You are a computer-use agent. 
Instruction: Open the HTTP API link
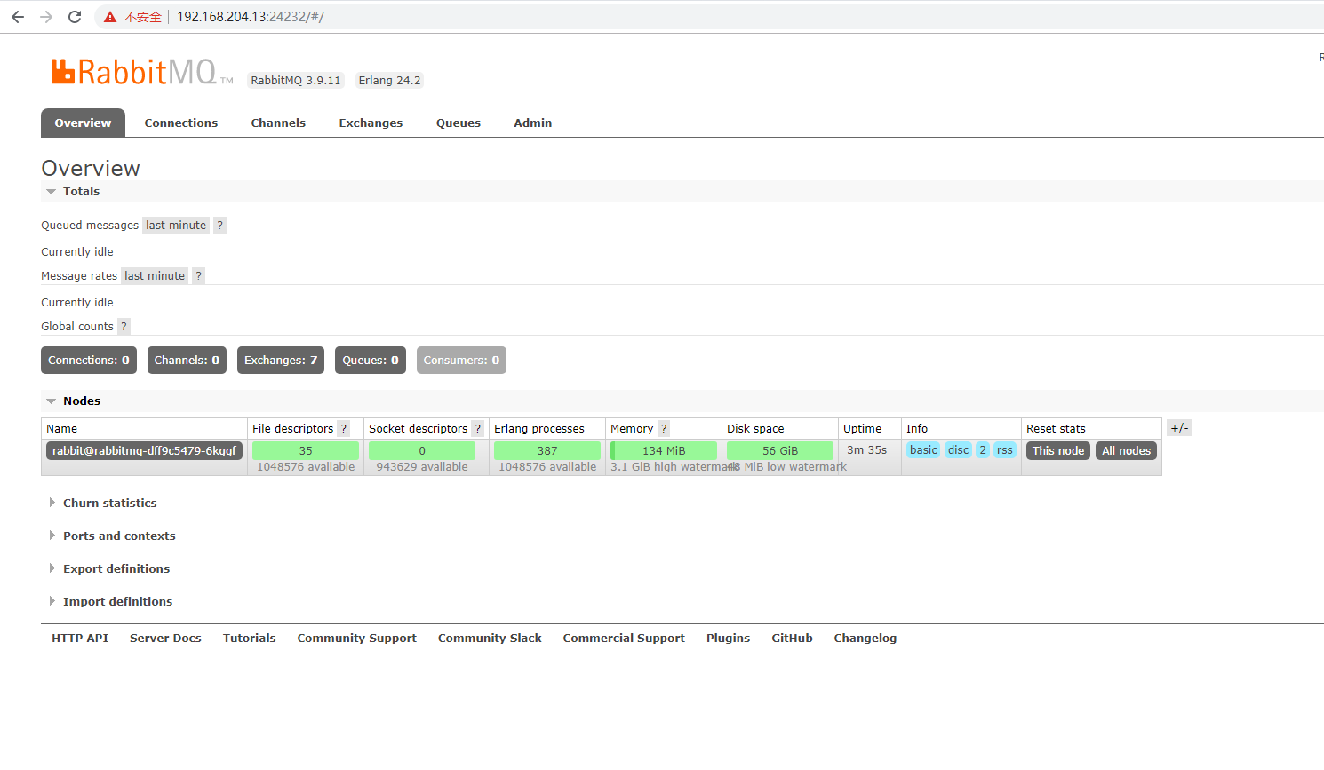pos(80,638)
